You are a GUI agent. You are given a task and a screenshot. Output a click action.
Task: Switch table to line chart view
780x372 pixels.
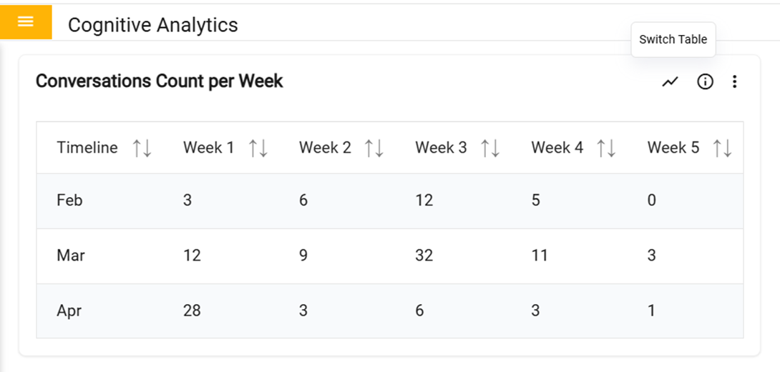coord(670,82)
